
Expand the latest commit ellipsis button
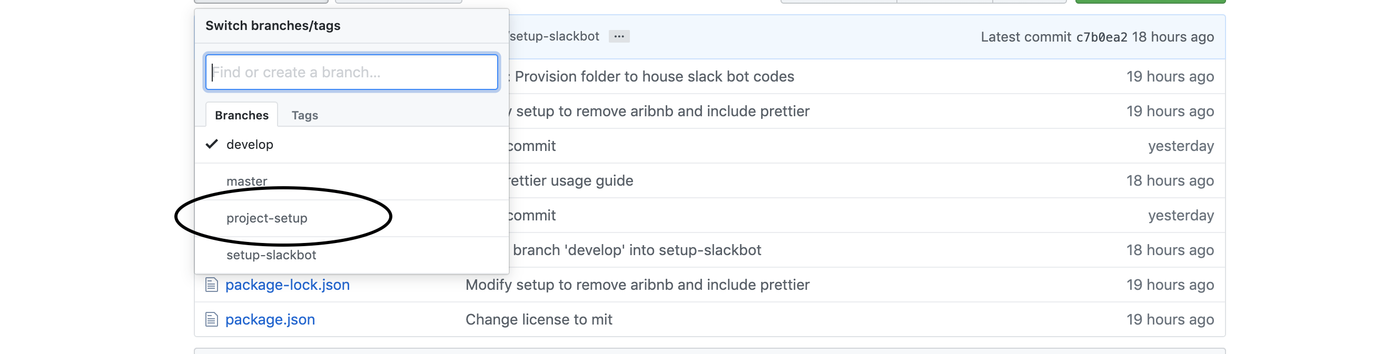[x=619, y=36]
